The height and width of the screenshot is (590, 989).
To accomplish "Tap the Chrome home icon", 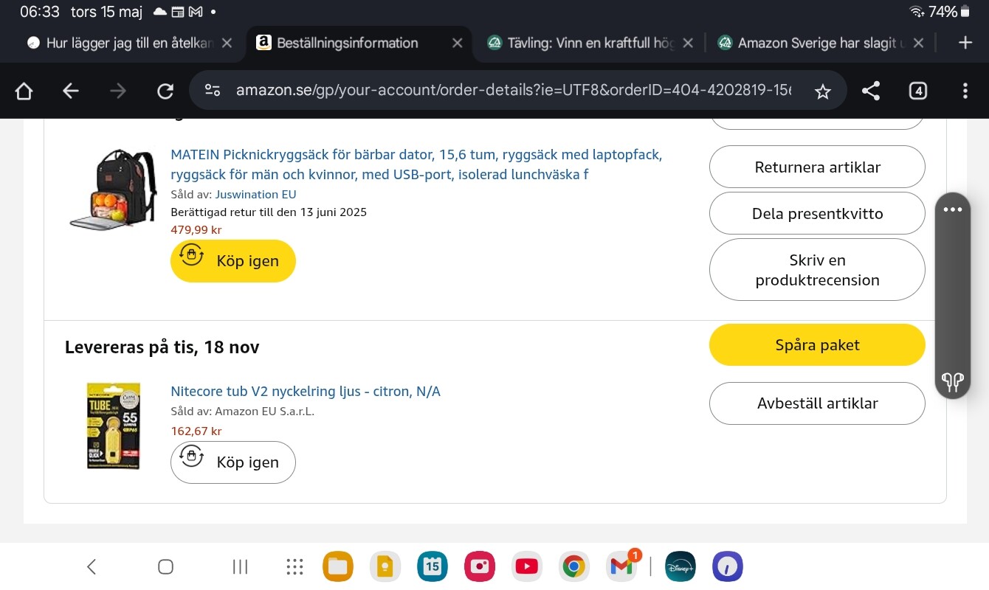I will [x=24, y=91].
